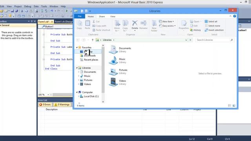This screenshot has width=251, height=141.
Task: Collapse Libraries tree node in navigation pane
Action: coord(77,68)
